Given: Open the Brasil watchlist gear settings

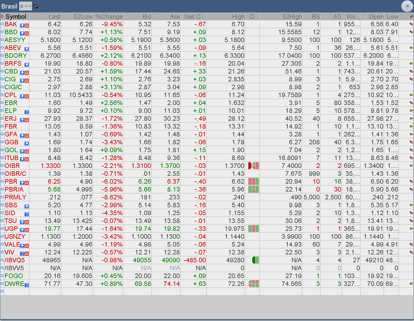Looking at the screenshot, I should (x=22, y=6).
